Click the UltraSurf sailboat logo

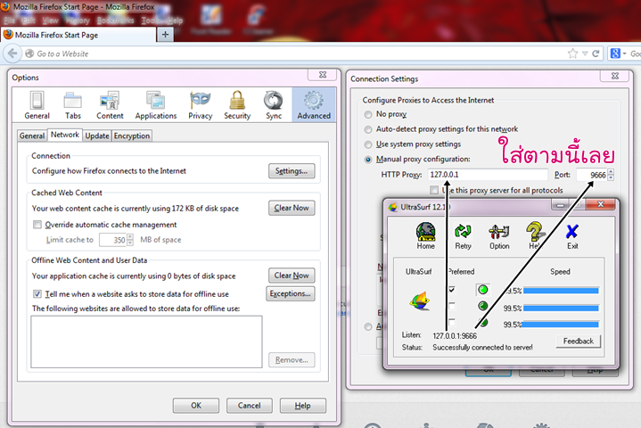[420, 300]
